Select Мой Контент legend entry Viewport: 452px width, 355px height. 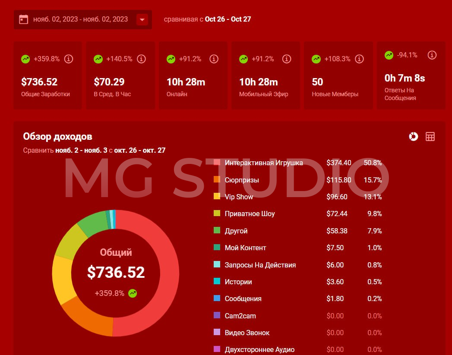(x=245, y=248)
